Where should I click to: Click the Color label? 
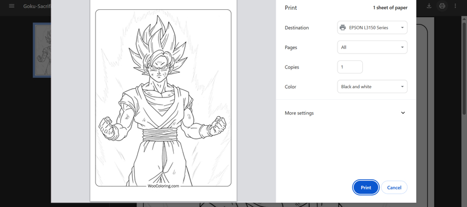[291, 87]
